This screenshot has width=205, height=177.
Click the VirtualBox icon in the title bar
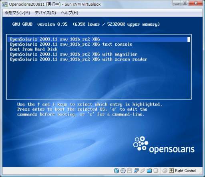tap(5, 4)
